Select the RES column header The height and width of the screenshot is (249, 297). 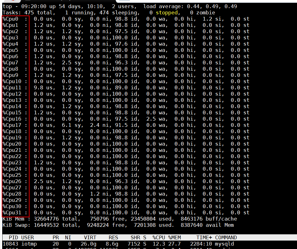[x=113, y=237]
